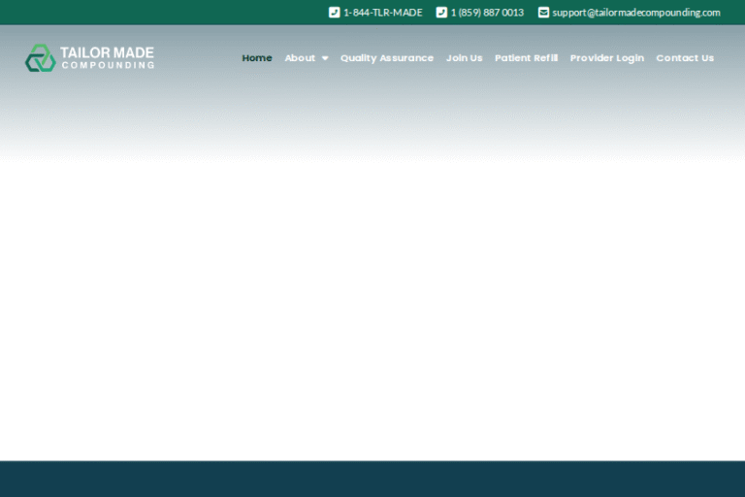Click the blank white content area
Image resolution: width=745 pixels, height=497 pixels.
[x=372, y=311]
